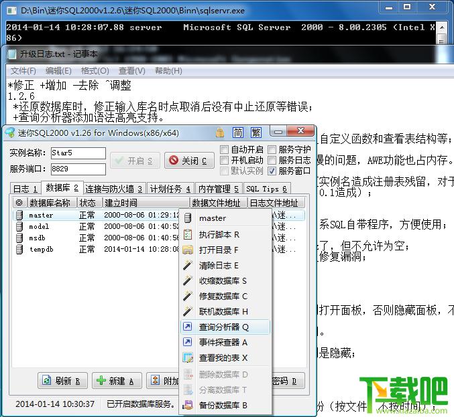Click the notepad icon of 升级日志.txt window
This screenshot has height=417, width=454.
pyautogui.click(x=12, y=54)
